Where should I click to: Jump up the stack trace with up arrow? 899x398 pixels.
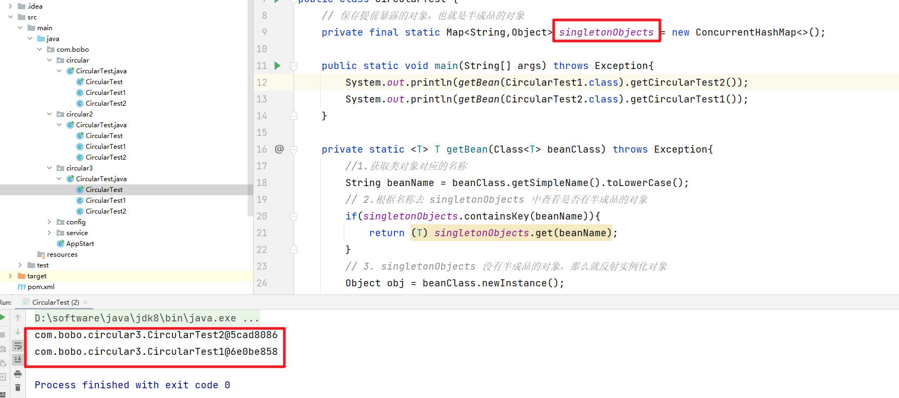coord(18,318)
